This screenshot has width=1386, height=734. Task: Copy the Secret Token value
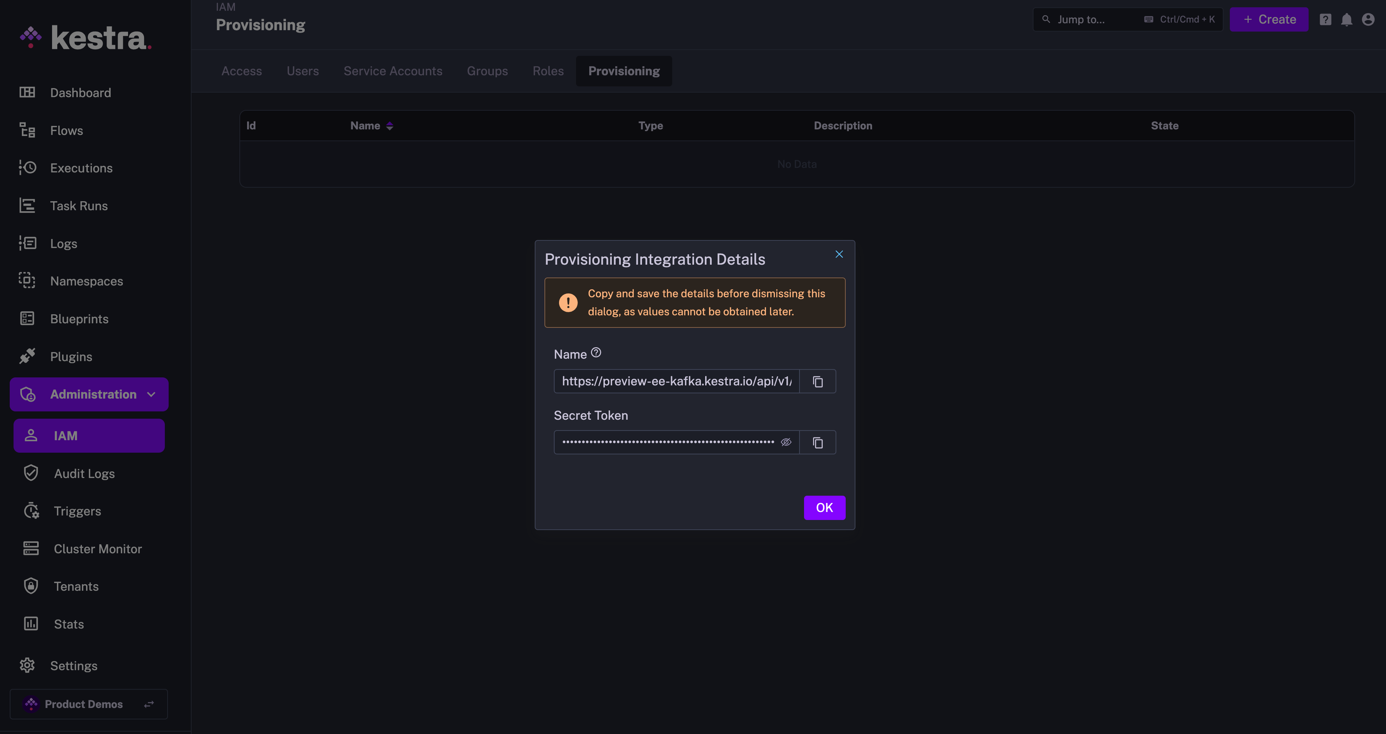coord(817,443)
